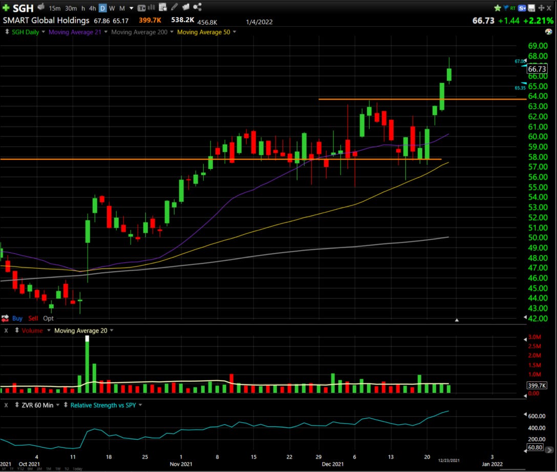The height and width of the screenshot is (472, 557).
Task: Expand the Moving Average 50 dropdown
Action: click(234, 32)
